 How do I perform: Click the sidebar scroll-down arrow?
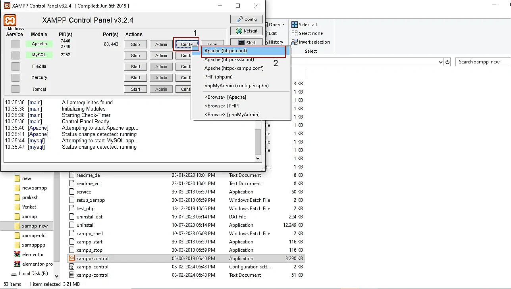(56, 276)
